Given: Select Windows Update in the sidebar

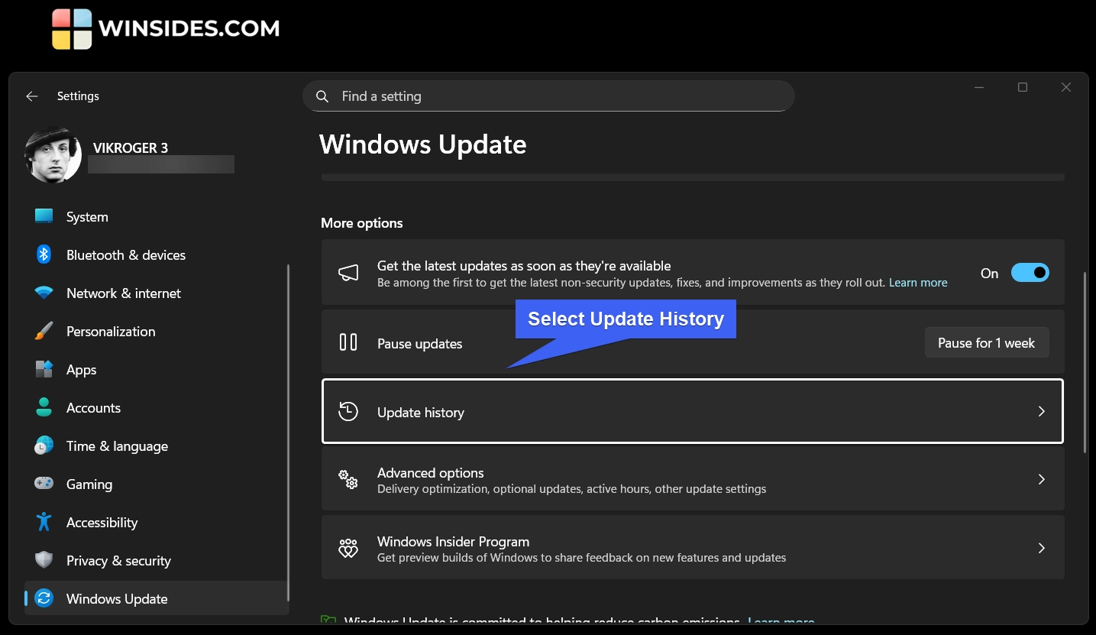Looking at the screenshot, I should 116,598.
